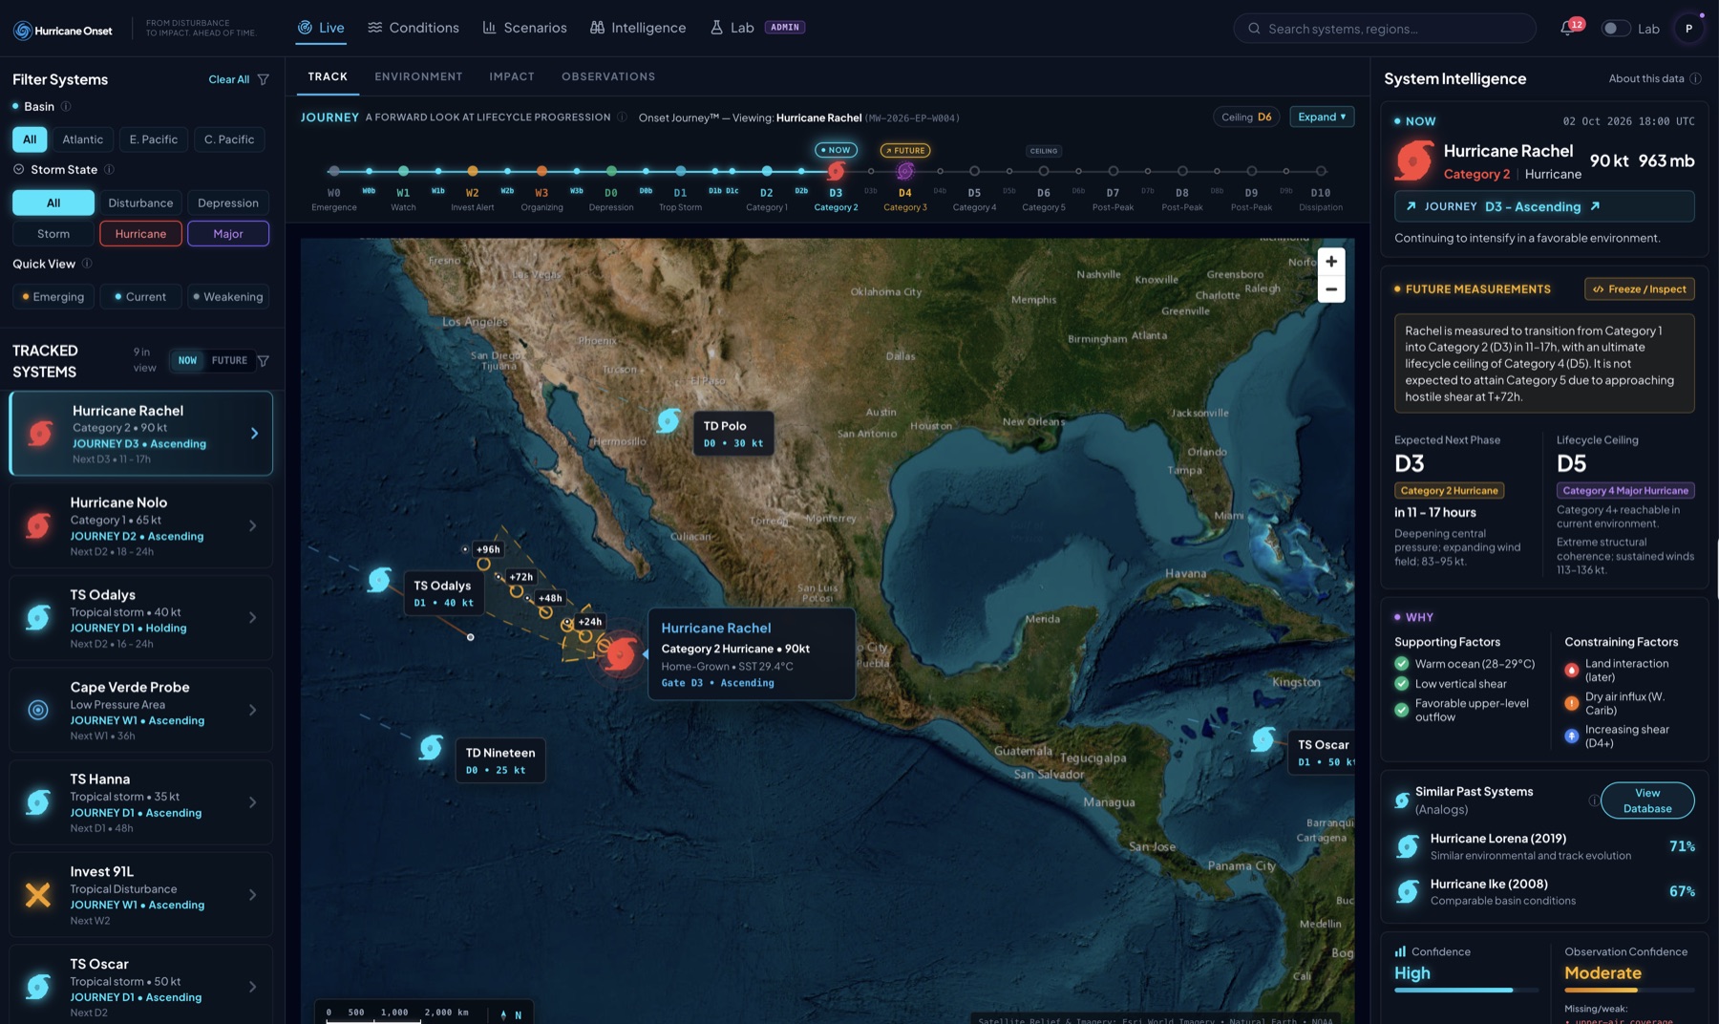The image size is (1719, 1024).
Task: Select the Emerging quick view
Action: (x=53, y=296)
